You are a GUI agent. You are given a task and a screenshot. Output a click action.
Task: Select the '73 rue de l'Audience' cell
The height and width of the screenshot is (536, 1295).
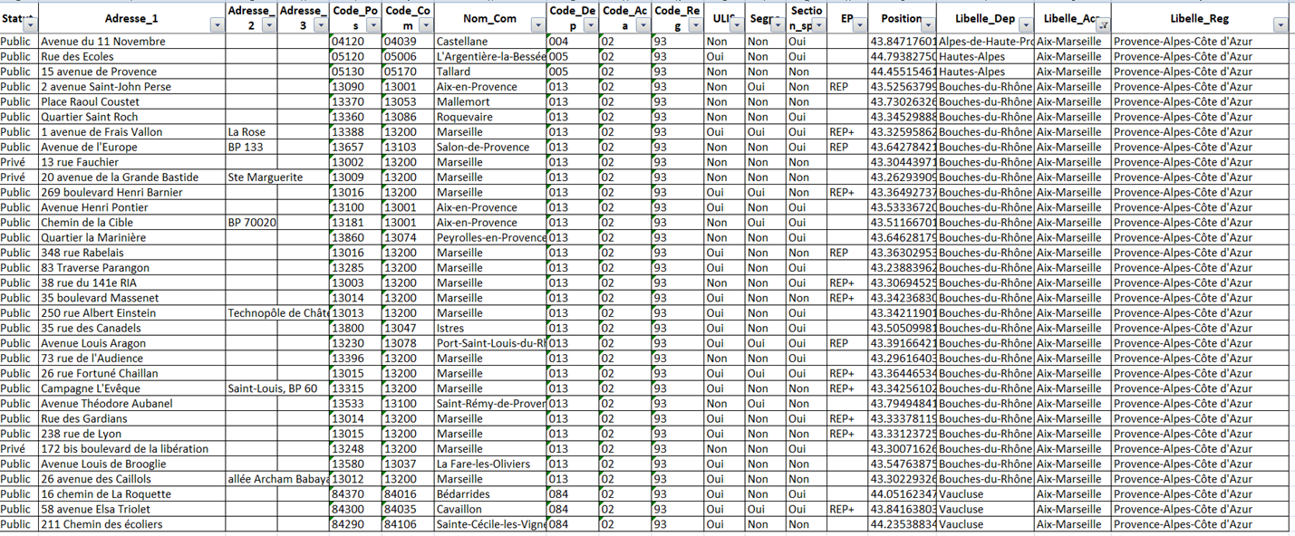pyautogui.click(x=132, y=359)
